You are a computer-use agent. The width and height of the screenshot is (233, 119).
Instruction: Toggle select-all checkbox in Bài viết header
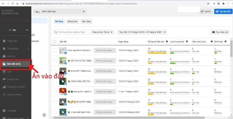pos(54,42)
